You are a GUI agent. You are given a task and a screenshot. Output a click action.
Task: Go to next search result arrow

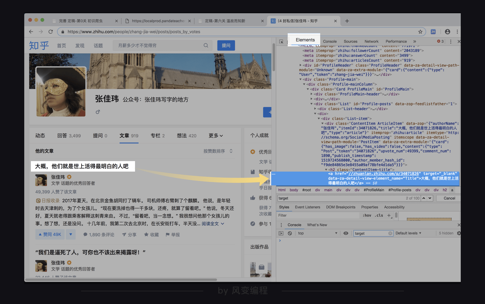(430, 198)
